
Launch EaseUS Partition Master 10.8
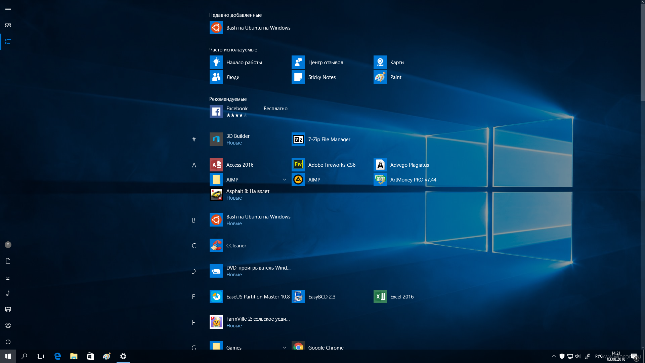pyautogui.click(x=250, y=296)
